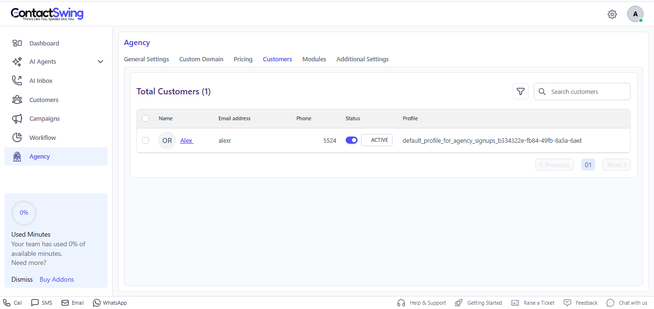Viewport: 654px width, 309px height.
Task: Dismiss the Used Minutes notice
Action: 22,279
